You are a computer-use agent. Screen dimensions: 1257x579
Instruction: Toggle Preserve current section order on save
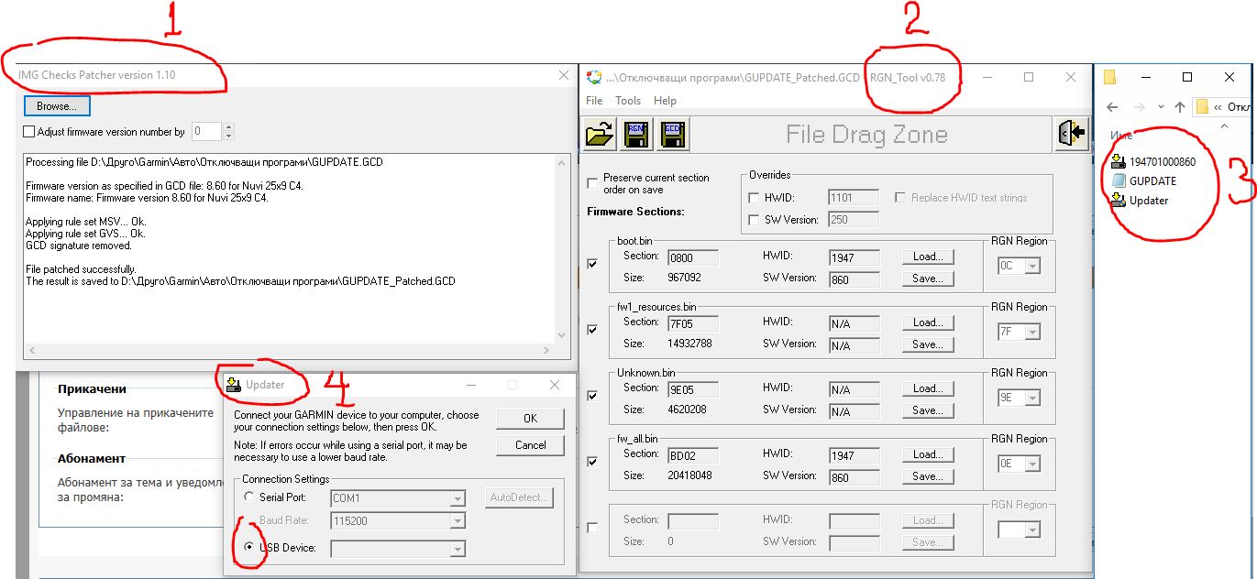[592, 183]
